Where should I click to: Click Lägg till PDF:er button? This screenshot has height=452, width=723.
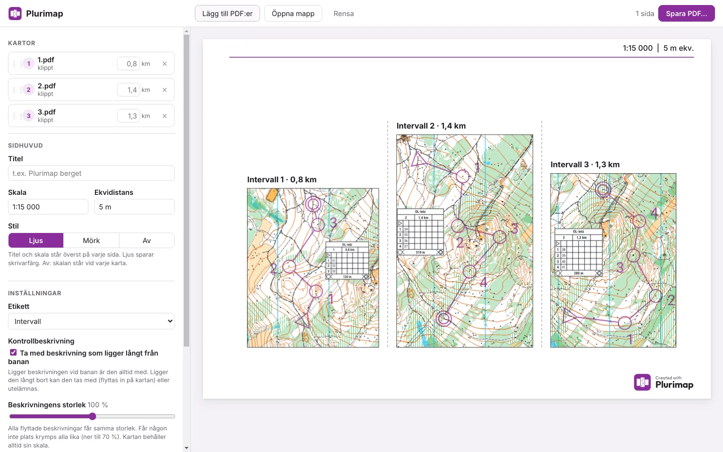(x=227, y=14)
